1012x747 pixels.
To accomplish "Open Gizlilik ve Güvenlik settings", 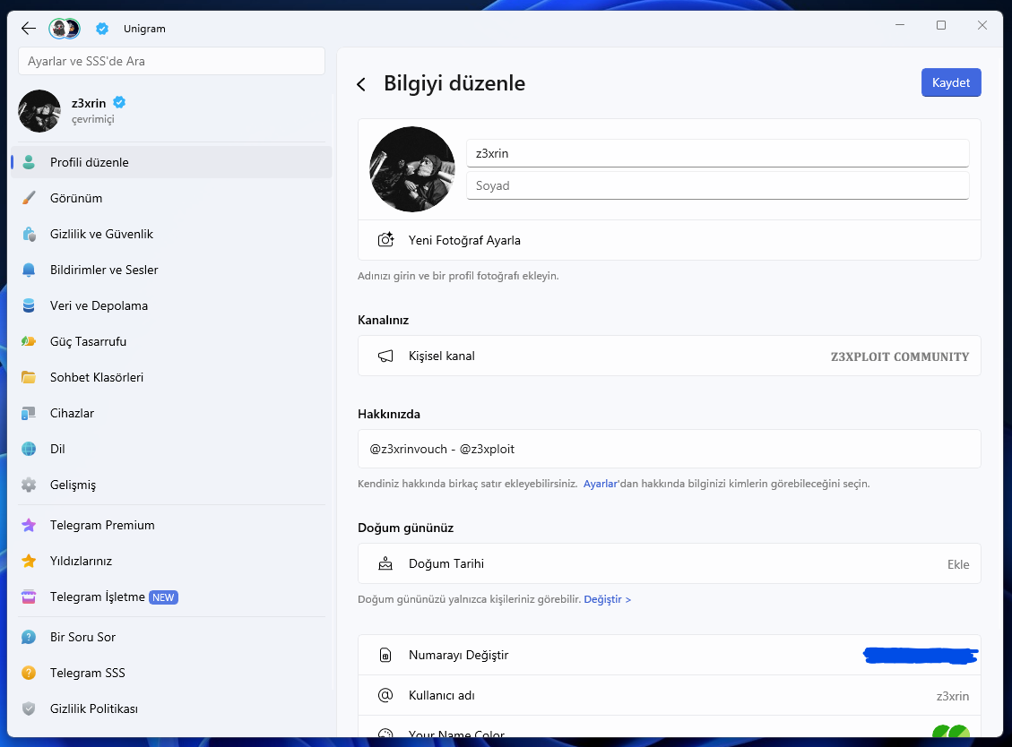I will pyautogui.click(x=172, y=234).
